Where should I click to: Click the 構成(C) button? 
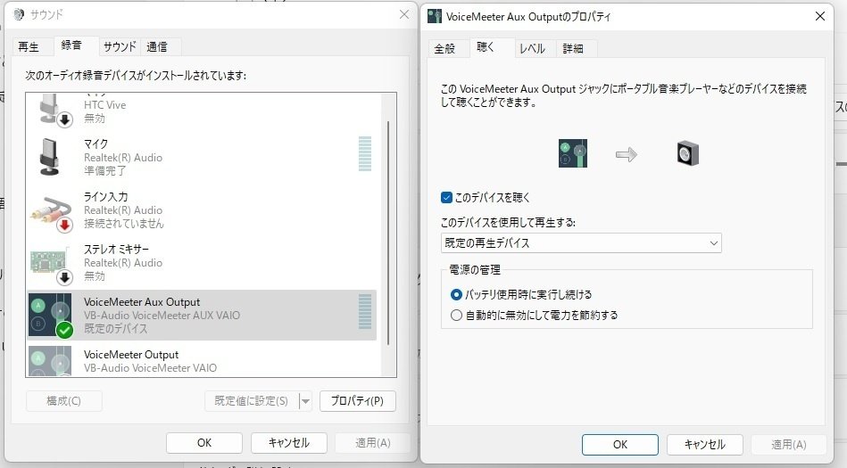click(63, 401)
